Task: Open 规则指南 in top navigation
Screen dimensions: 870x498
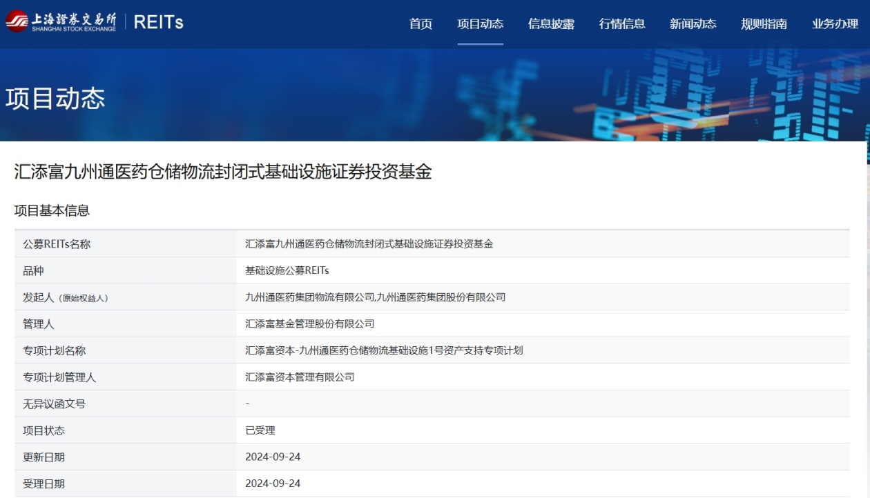Action: [764, 24]
